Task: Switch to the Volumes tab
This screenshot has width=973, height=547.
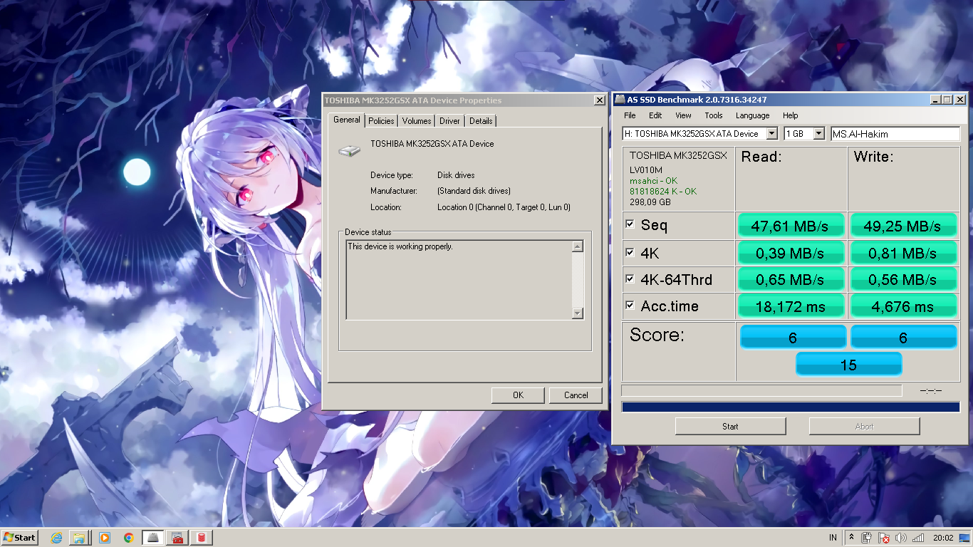Action: (417, 121)
